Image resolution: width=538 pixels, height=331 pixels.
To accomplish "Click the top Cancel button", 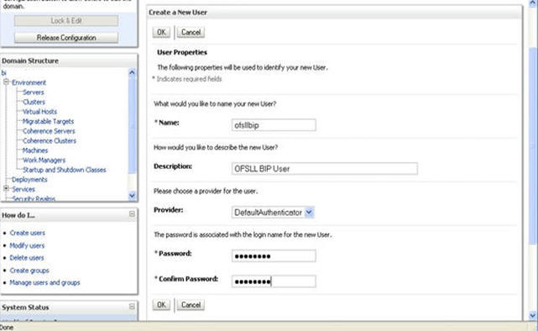I will [191, 32].
